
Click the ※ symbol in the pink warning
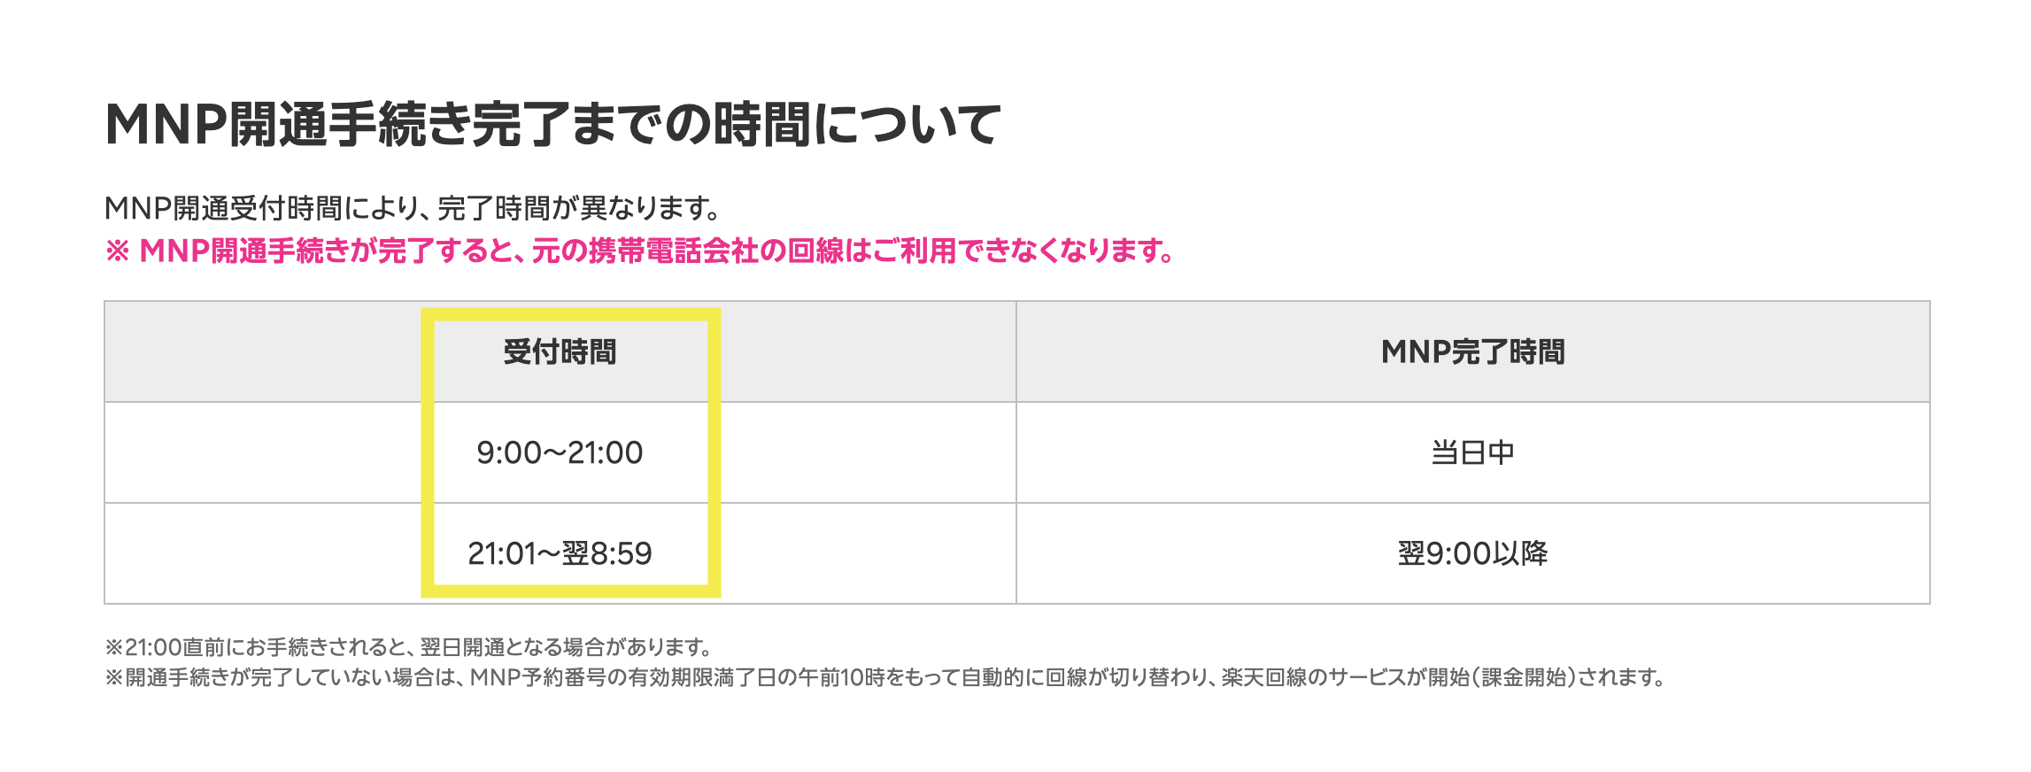coord(117,251)
